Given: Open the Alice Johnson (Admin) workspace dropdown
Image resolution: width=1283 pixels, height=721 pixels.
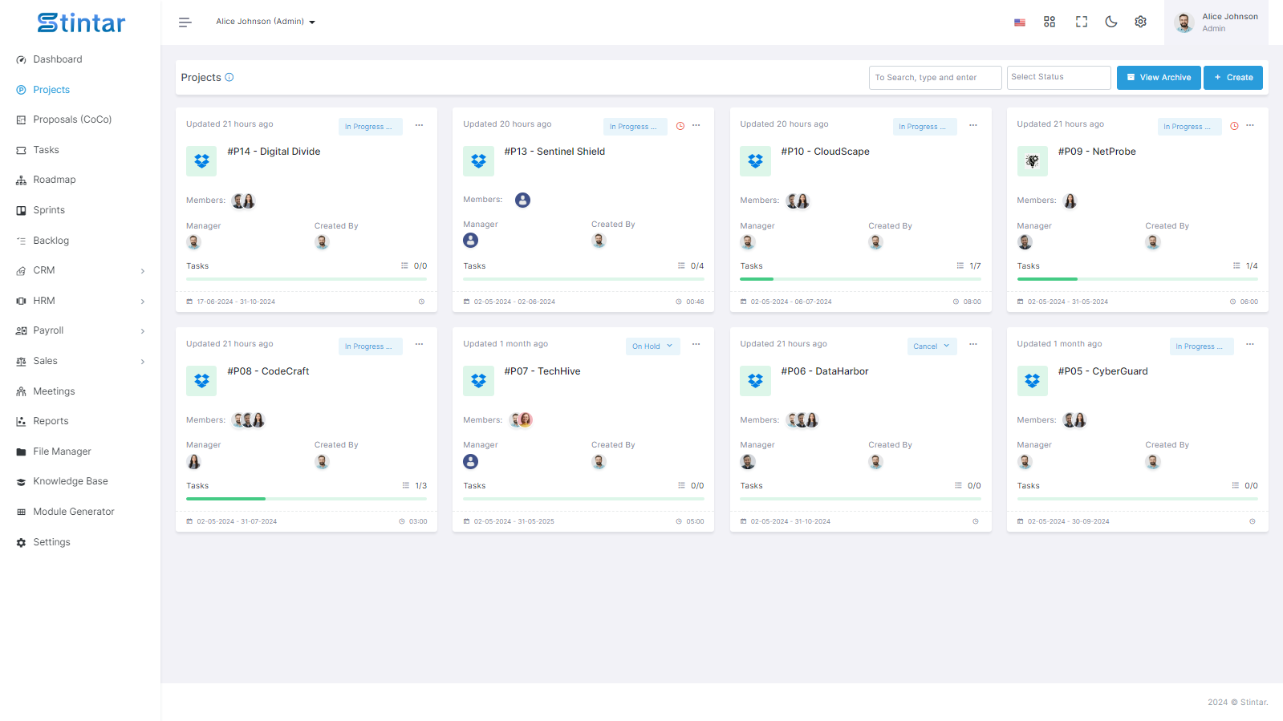Looking at the screenshot, I should pos(266,22).
